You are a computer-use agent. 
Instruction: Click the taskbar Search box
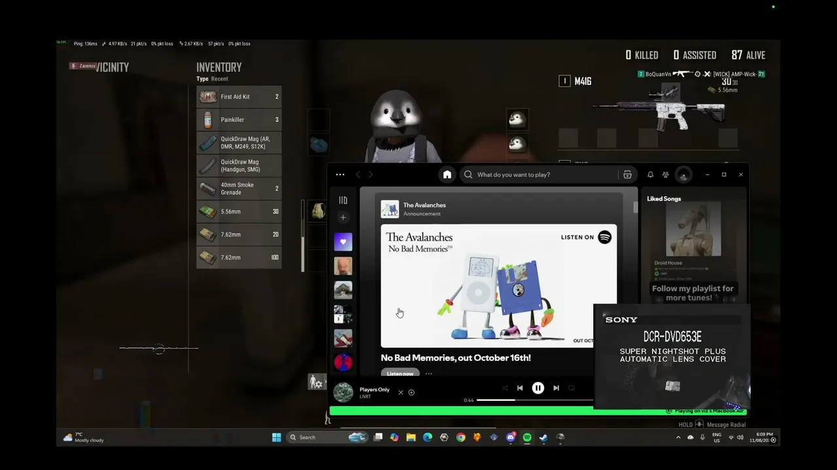[x=327, y=437]
